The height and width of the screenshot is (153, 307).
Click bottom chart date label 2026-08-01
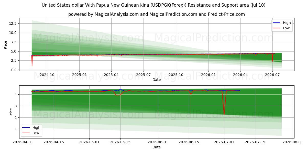point(293,142)
